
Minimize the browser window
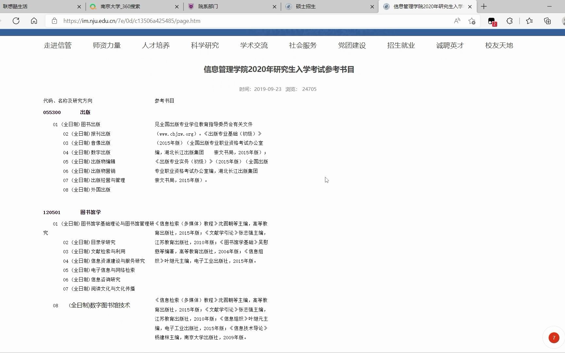click(549, 7)
